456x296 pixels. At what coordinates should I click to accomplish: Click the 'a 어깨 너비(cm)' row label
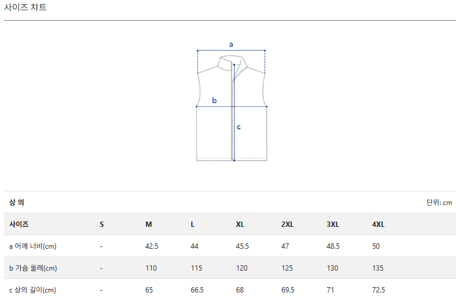click(x=32, y=246)
